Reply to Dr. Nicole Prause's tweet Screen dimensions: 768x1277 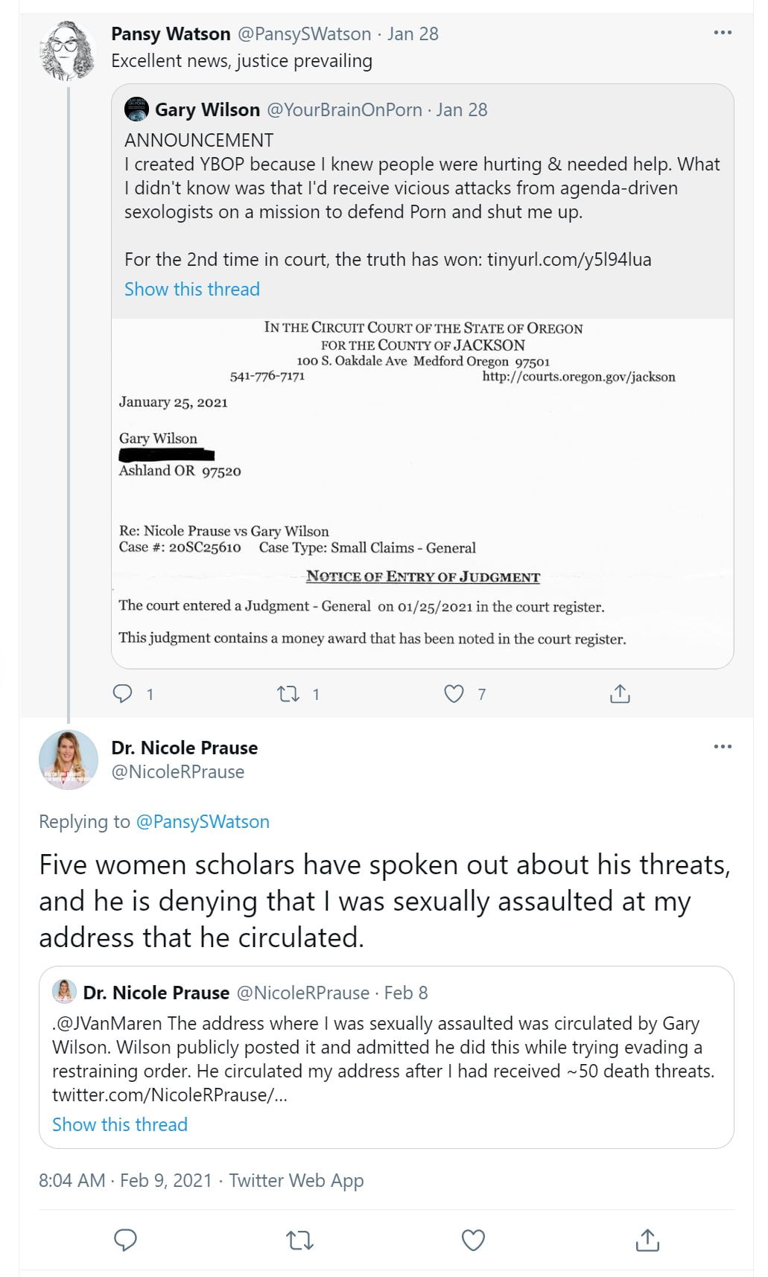125,1240
